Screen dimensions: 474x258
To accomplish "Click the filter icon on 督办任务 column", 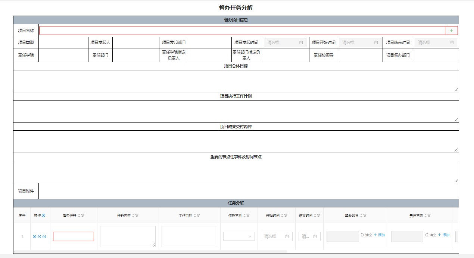I will (x=83, y=216).
